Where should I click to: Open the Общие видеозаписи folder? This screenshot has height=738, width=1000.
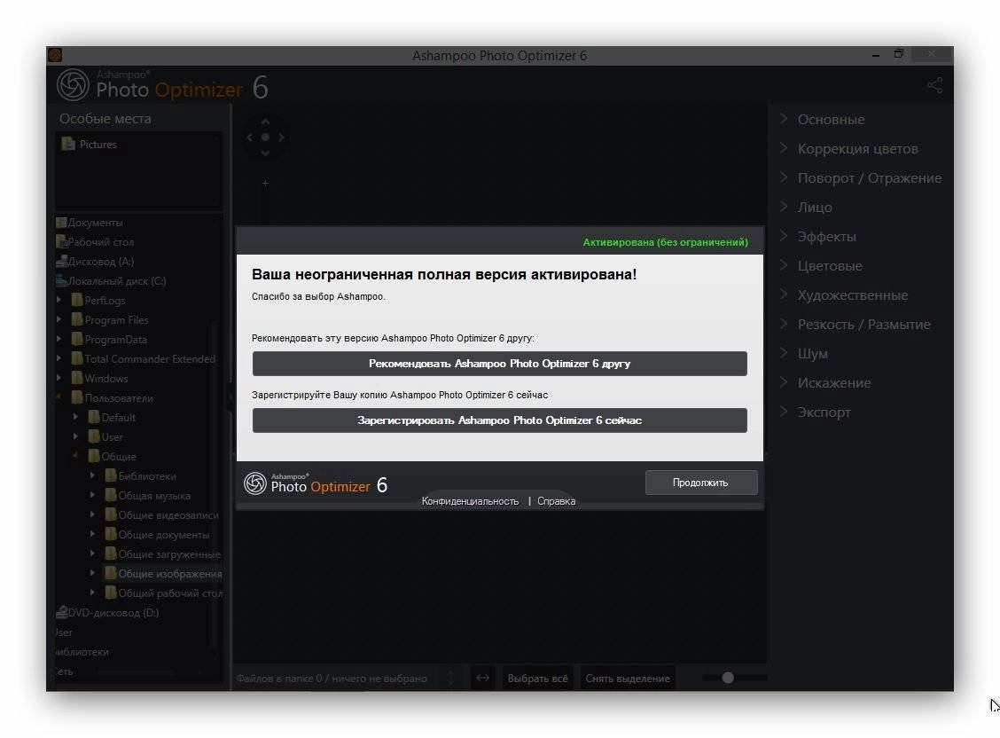[161, 515]
